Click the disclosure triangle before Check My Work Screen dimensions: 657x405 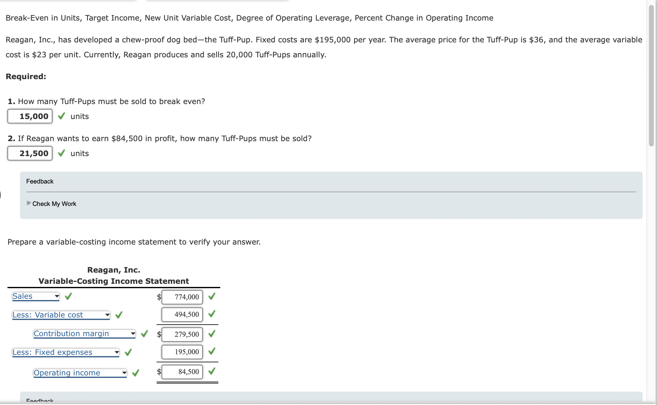(x=28, y=203)
